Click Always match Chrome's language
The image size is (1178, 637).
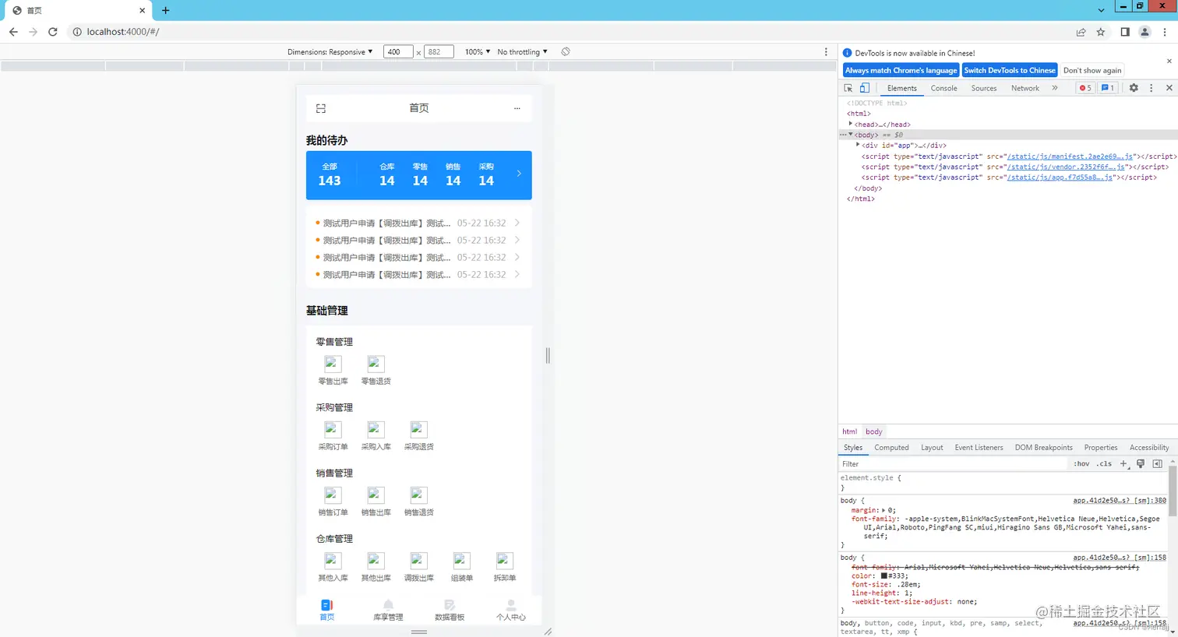click(901, 70)
